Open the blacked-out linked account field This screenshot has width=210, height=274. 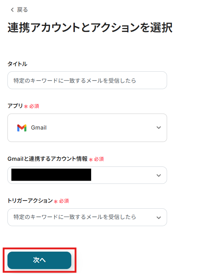coord(87,175)
